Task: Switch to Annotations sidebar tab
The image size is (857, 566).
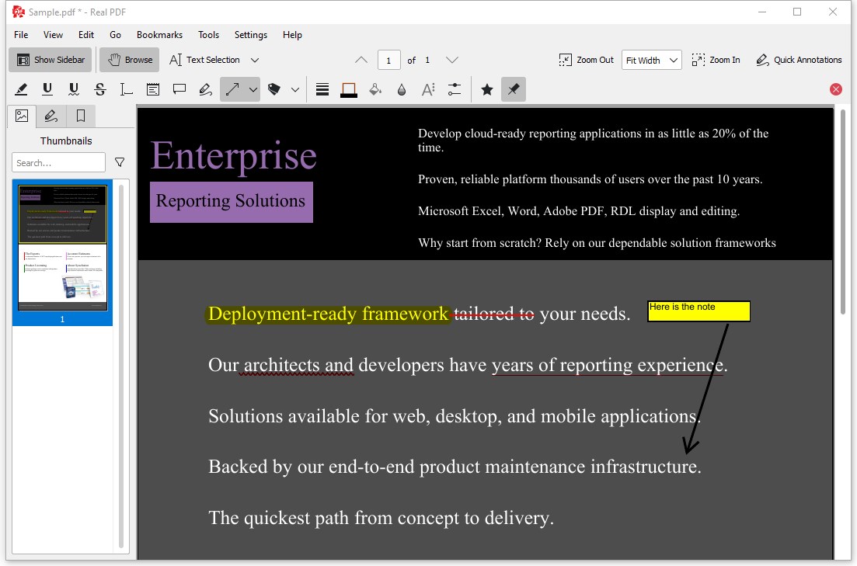Action: [51, 116]
